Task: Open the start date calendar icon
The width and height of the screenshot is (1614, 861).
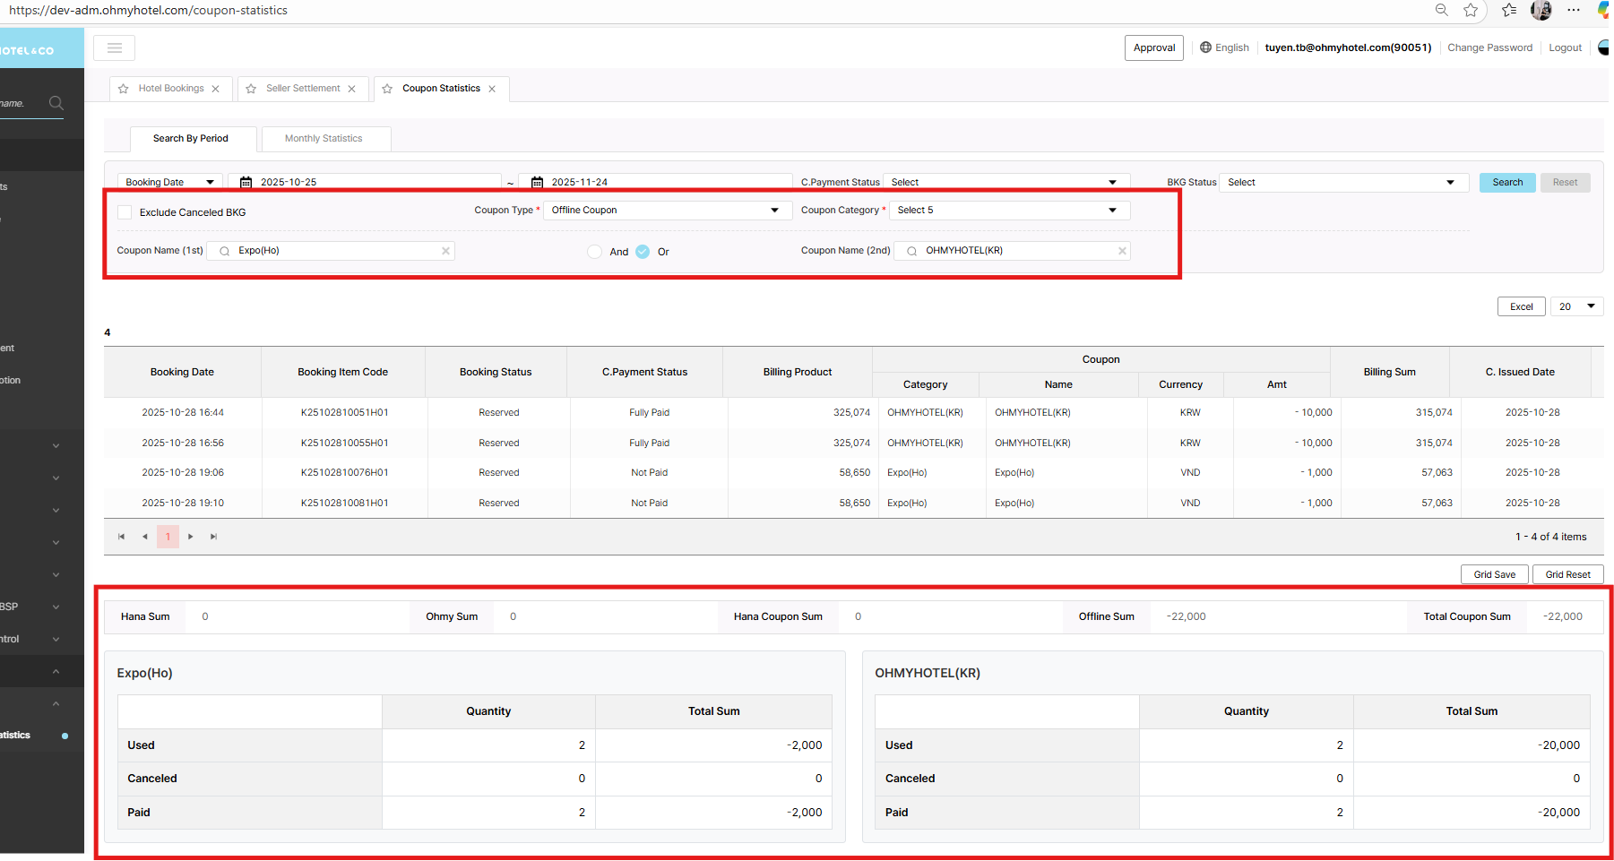Action: tap(246, 182)
